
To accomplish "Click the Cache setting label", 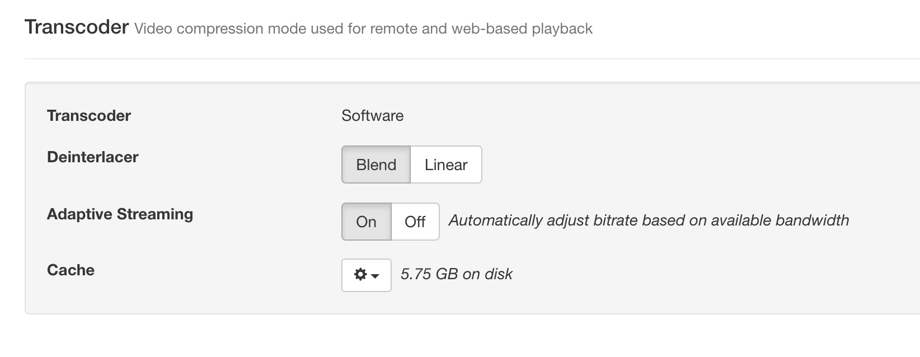I will point(71,270).
